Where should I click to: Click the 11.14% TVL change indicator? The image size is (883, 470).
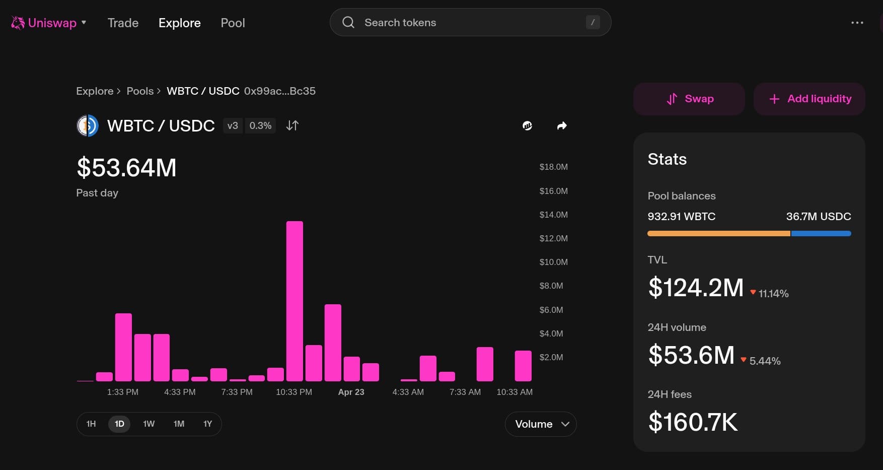coord(769,293)
